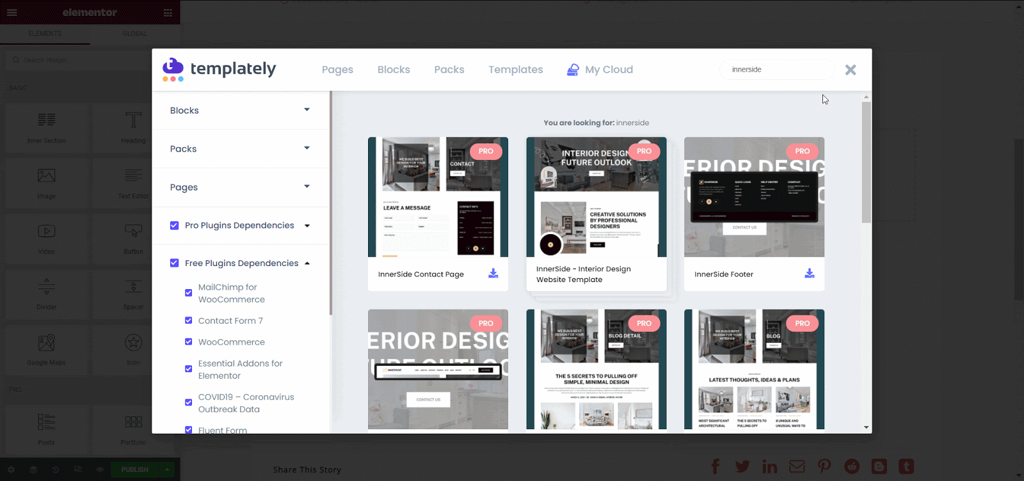Select the Text Editor widget
The image size is (1024, 481).
click(133, 183)
